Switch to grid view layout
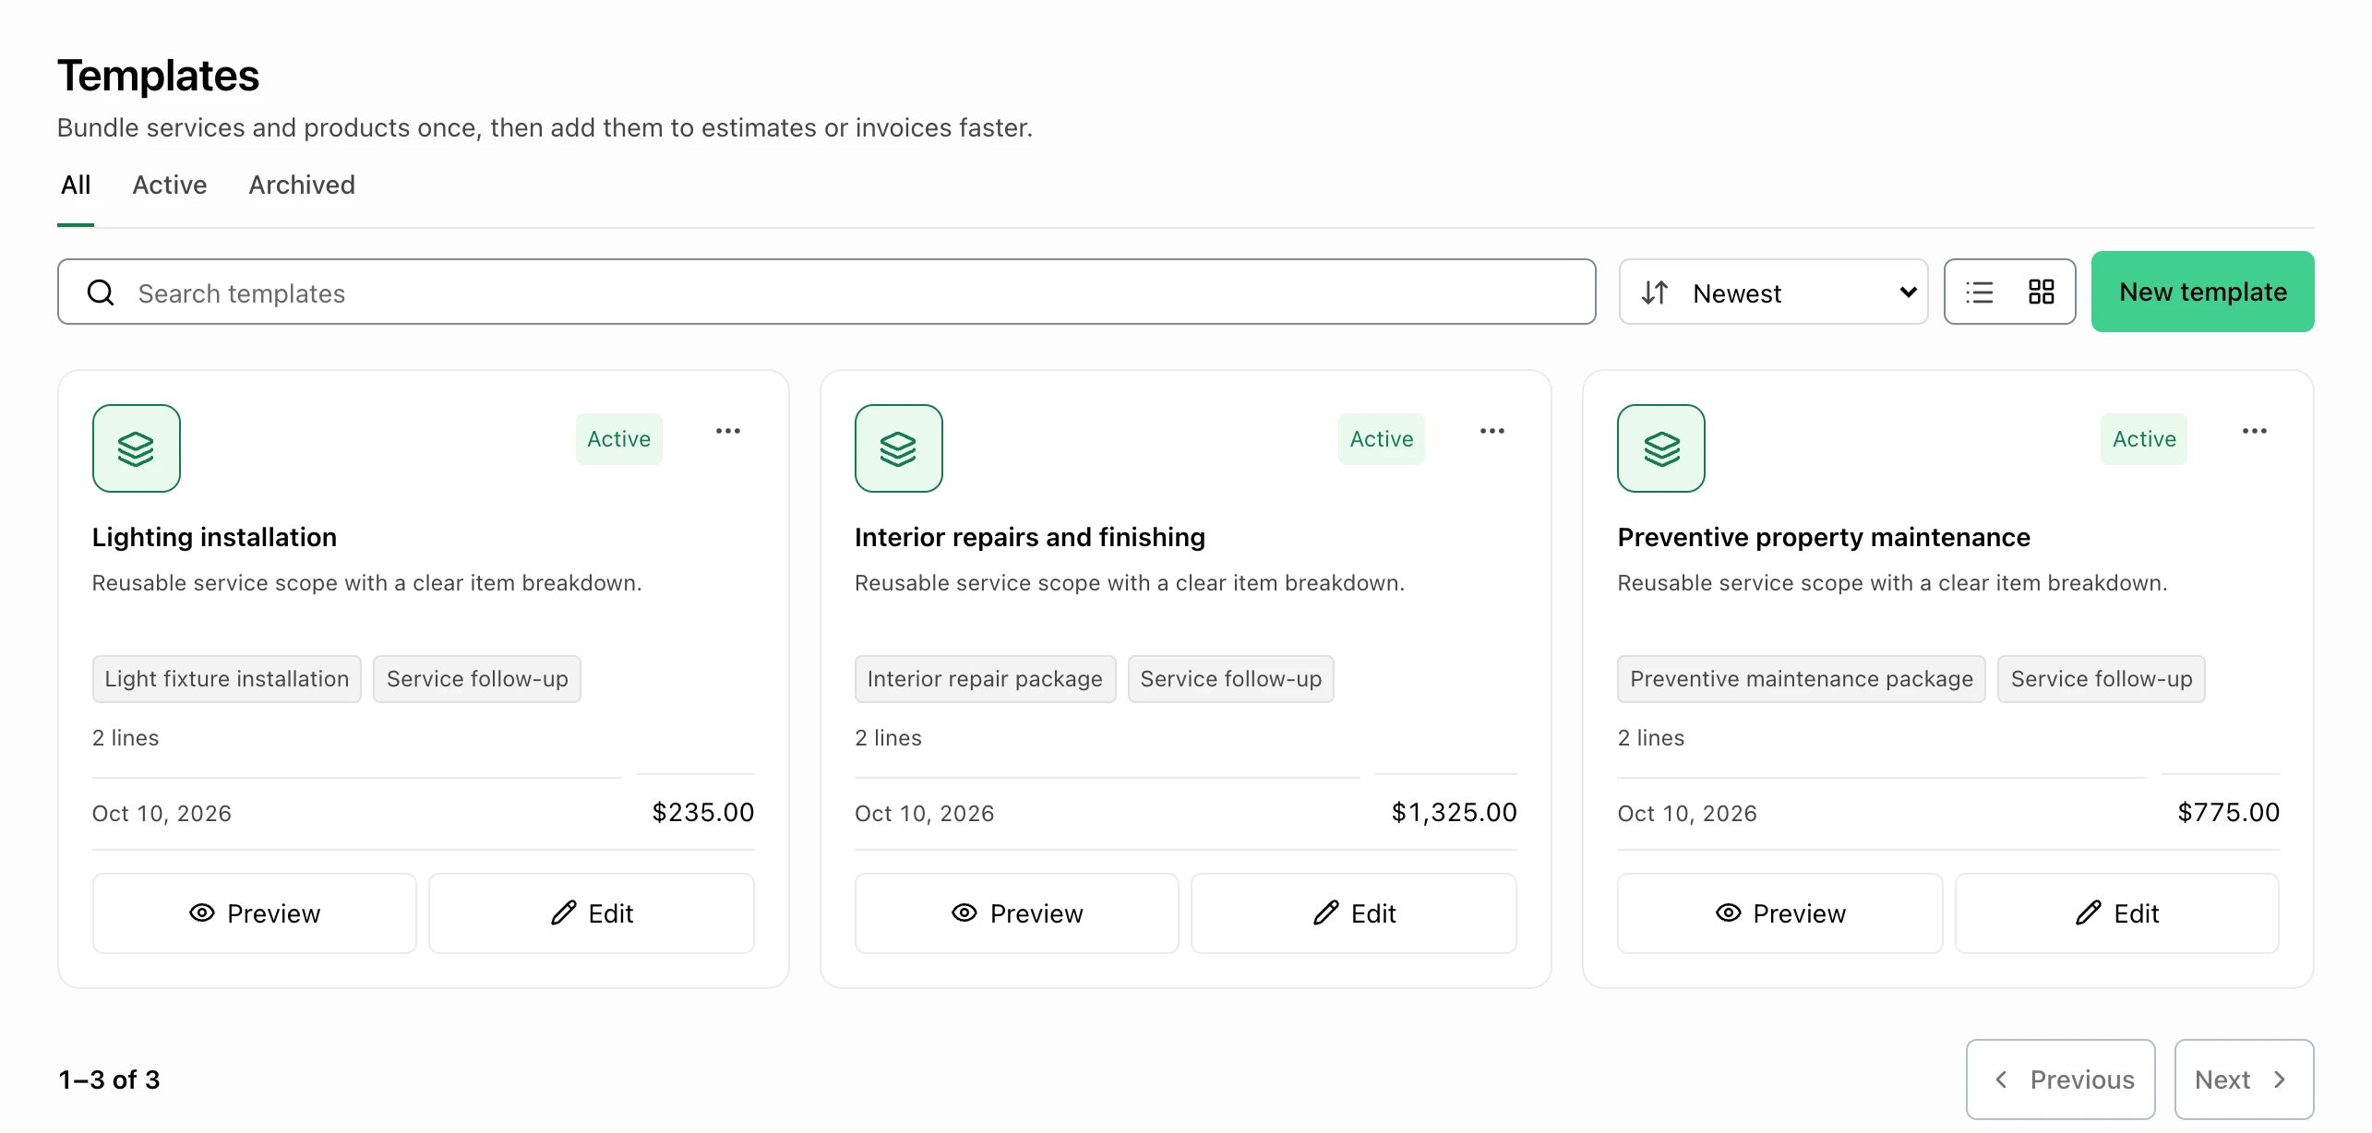 tap(2041, 292)
